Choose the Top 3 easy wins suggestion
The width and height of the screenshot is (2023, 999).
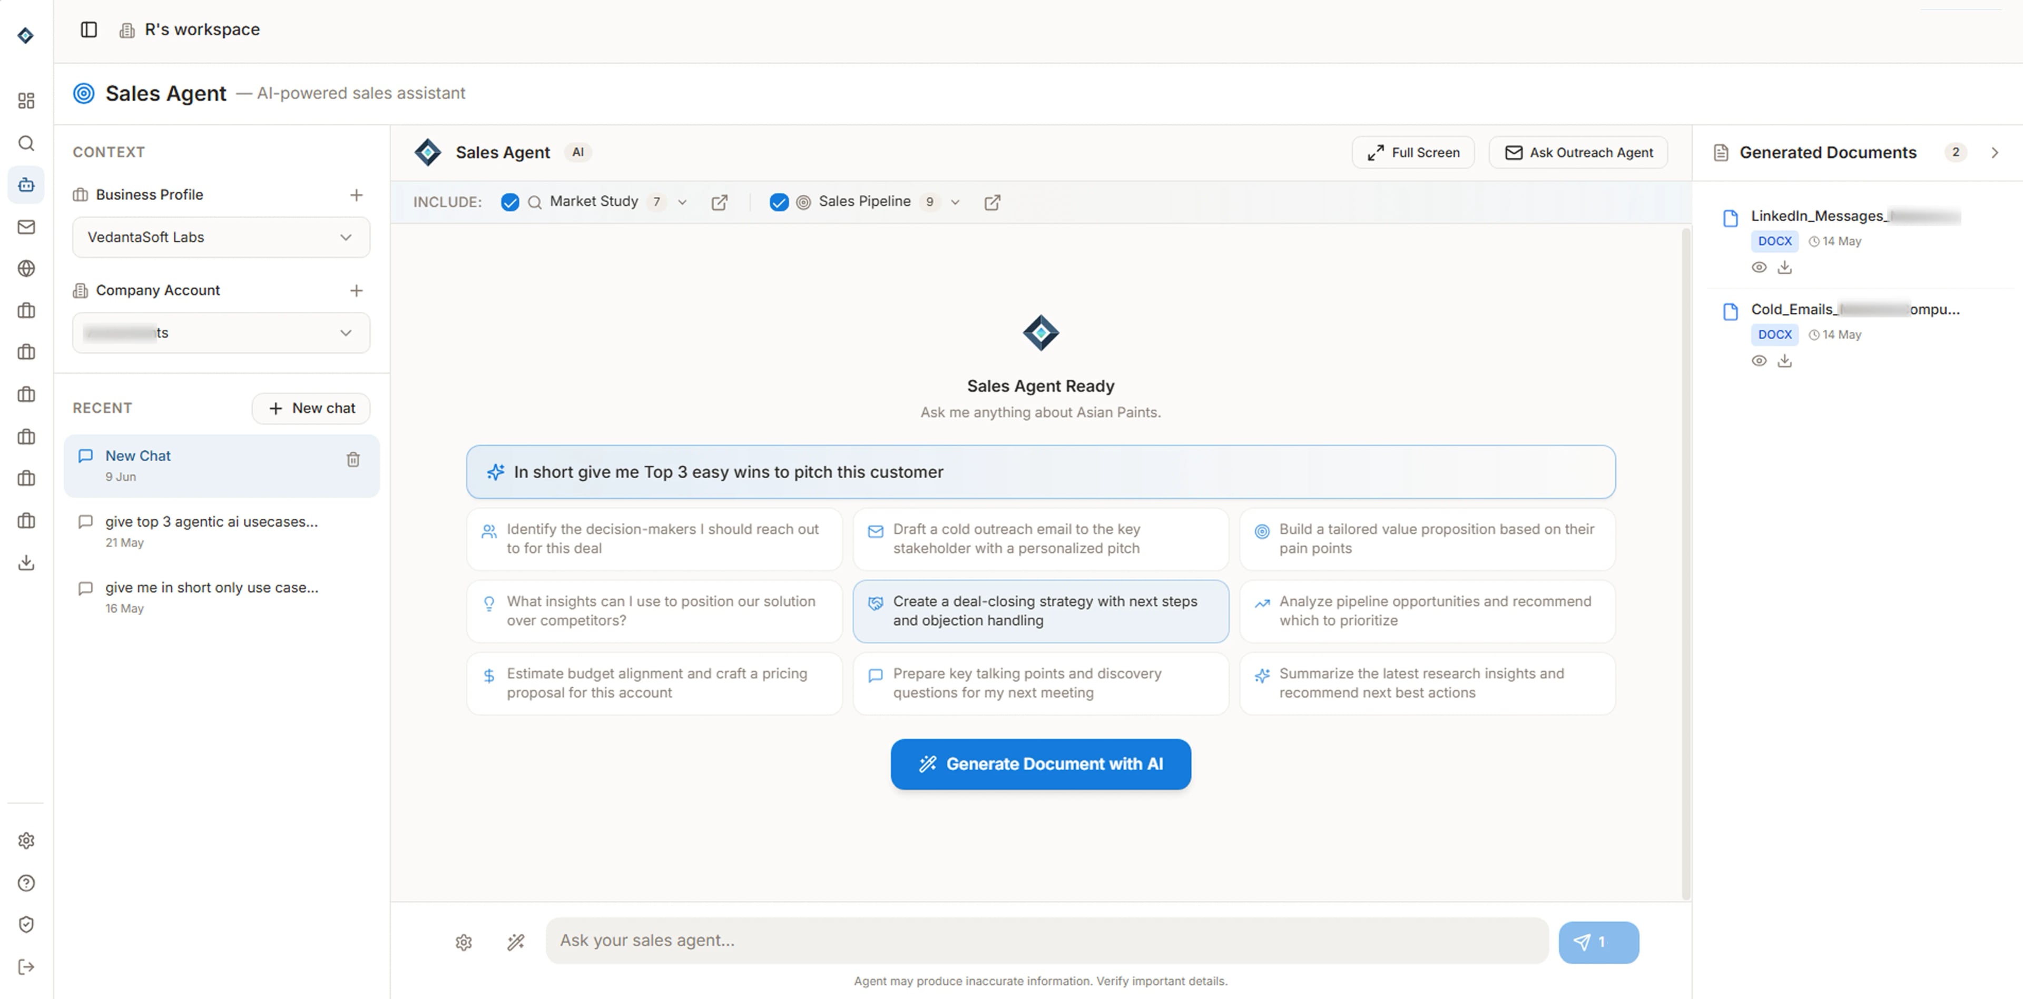(x=1040, y=472)
